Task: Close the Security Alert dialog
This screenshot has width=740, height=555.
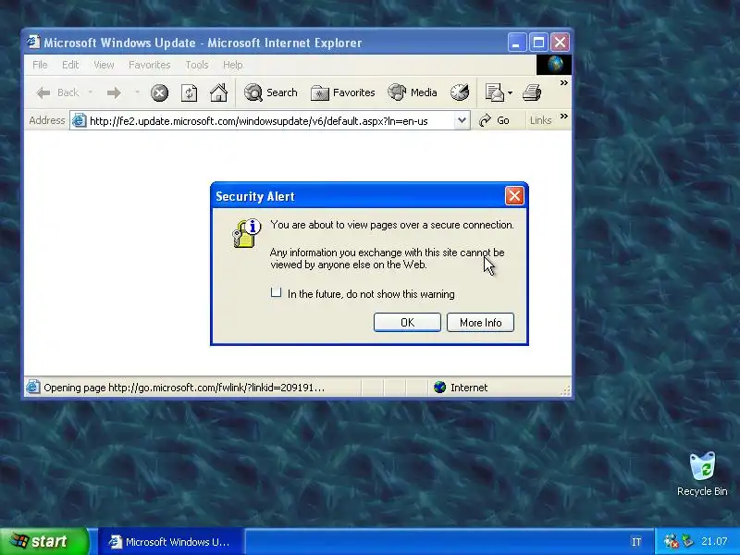Action: (x=514, y=196)
